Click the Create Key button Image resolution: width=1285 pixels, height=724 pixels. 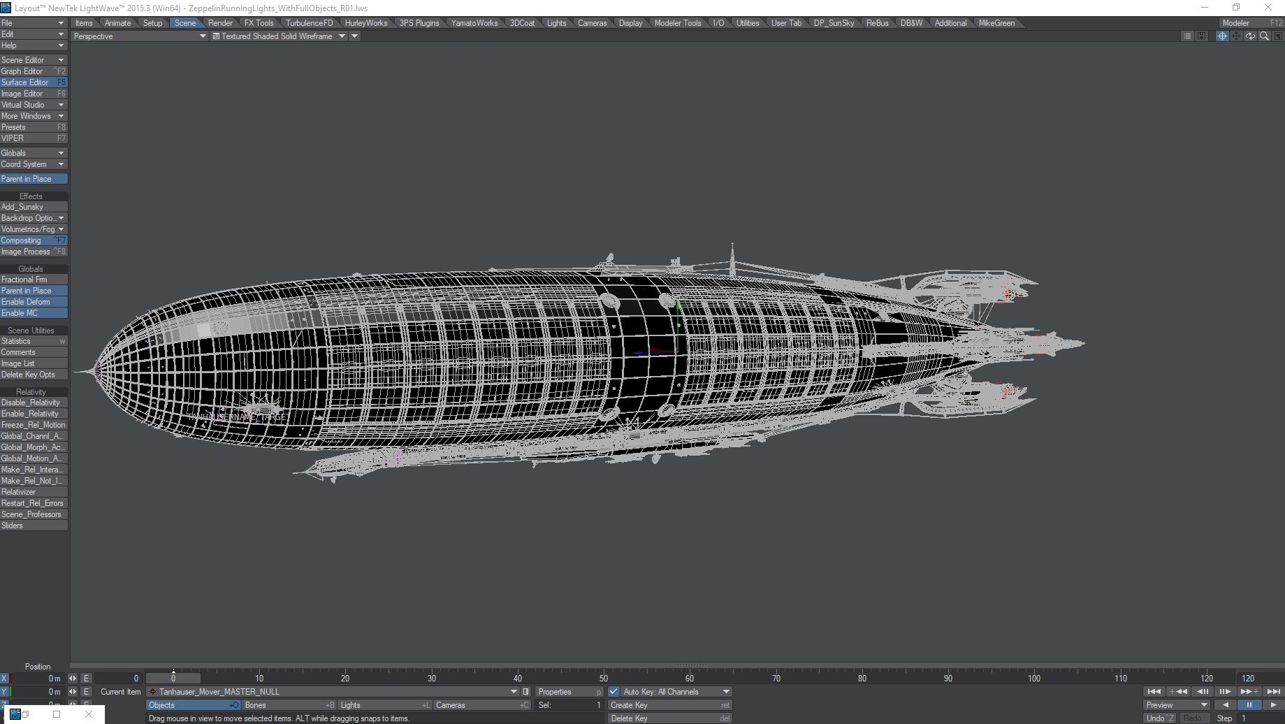coord(669,705)
